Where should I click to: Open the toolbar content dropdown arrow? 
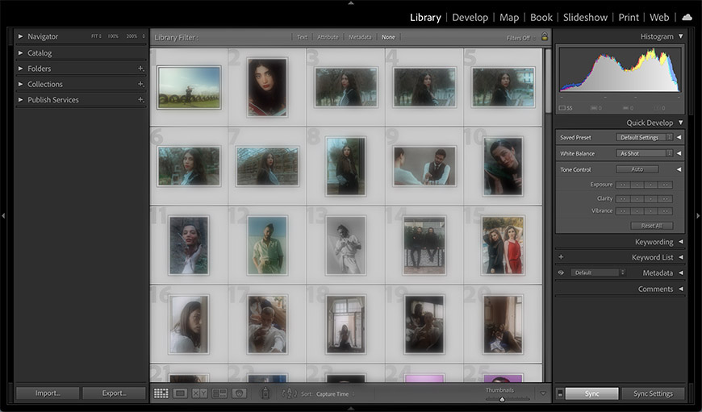coord(543,393)
